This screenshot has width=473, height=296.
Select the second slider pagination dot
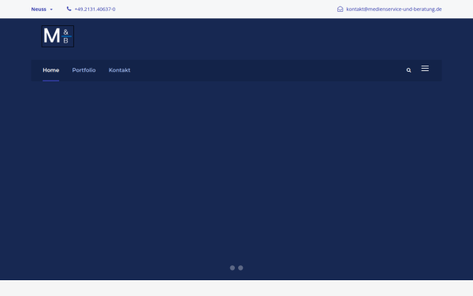click(240, 268)
